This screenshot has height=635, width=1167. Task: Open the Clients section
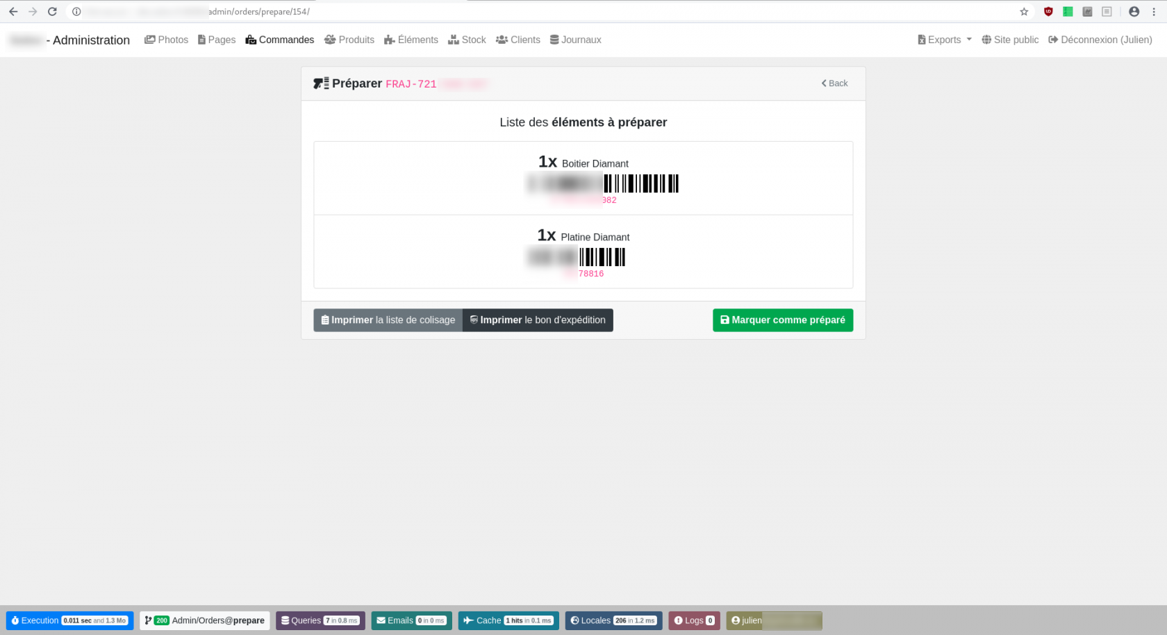pos(518,40)
